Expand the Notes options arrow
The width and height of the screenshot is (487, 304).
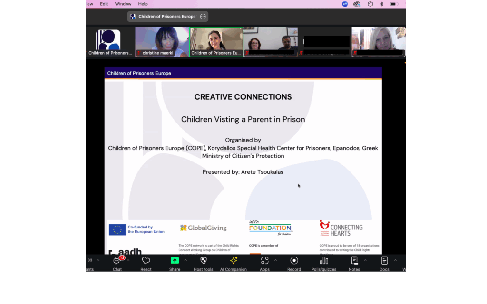365,260
